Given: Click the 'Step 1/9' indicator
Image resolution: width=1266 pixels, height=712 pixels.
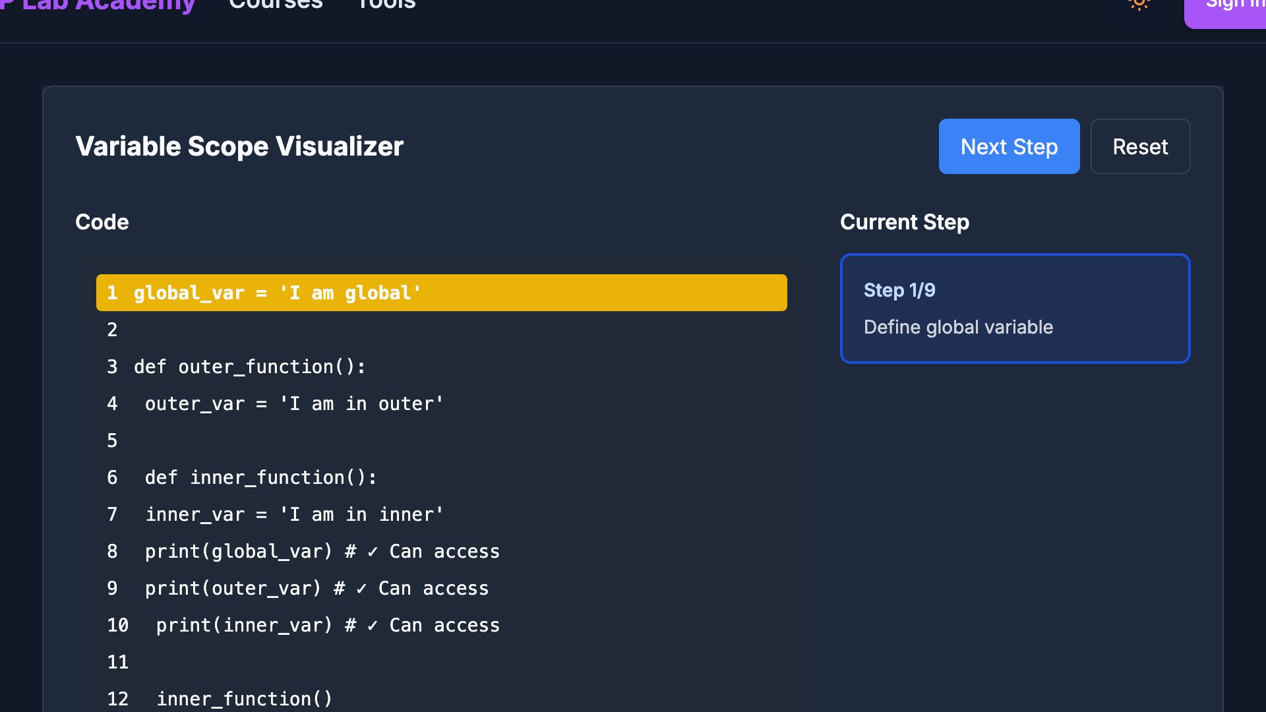Looking at the screenshot, I should point(899,290).
